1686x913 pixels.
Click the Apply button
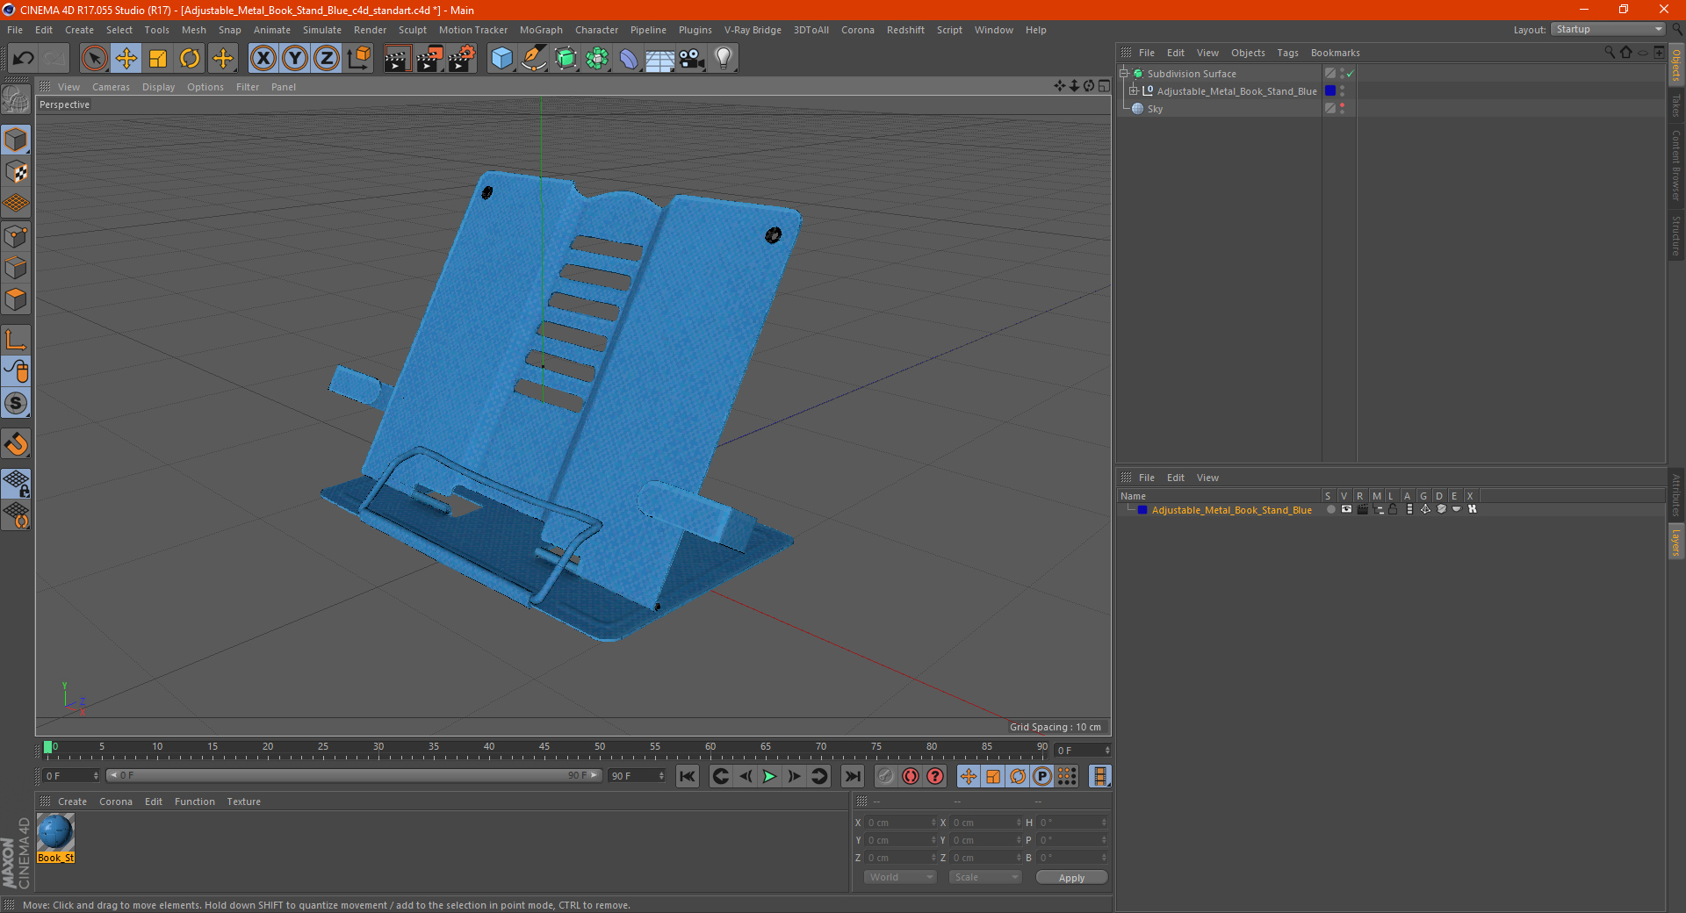(1071, 878)
